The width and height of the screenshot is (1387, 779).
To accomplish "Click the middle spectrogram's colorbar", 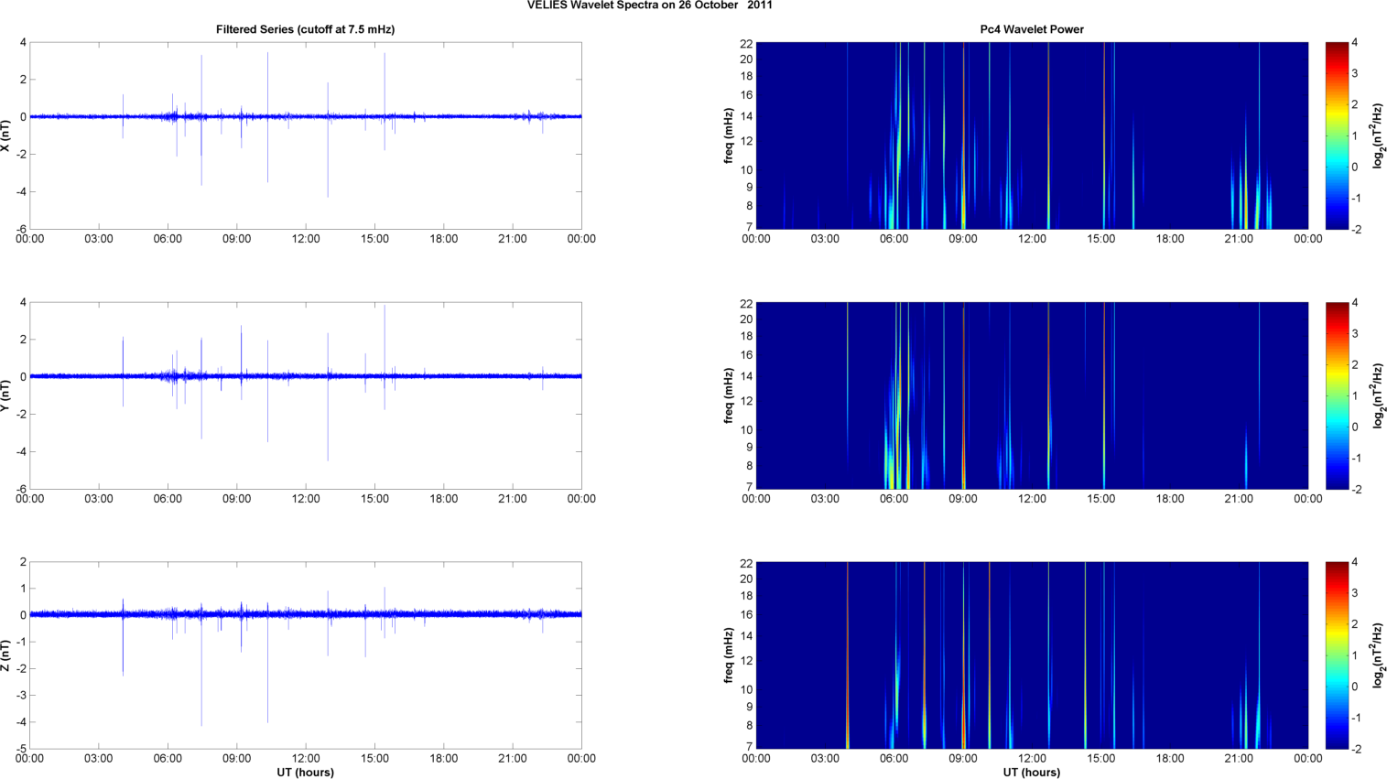I will (x=1337, y=395).
